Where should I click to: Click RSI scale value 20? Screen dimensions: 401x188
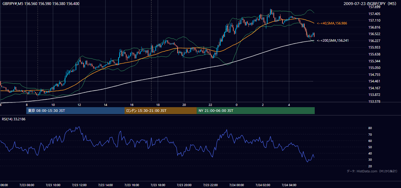pos(370,166)
